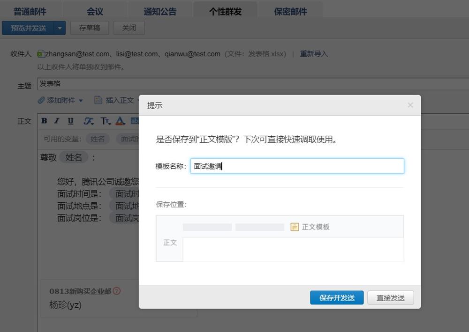This screenshot has height=332, width=469.
Task: Click the Bold formatting icon
Action: coord(44,121)
